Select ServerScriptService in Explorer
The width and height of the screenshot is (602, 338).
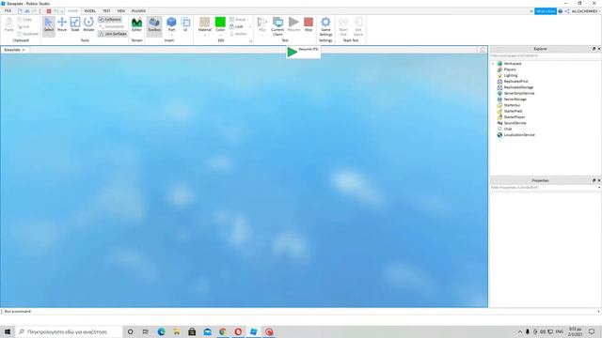[518, 93]
